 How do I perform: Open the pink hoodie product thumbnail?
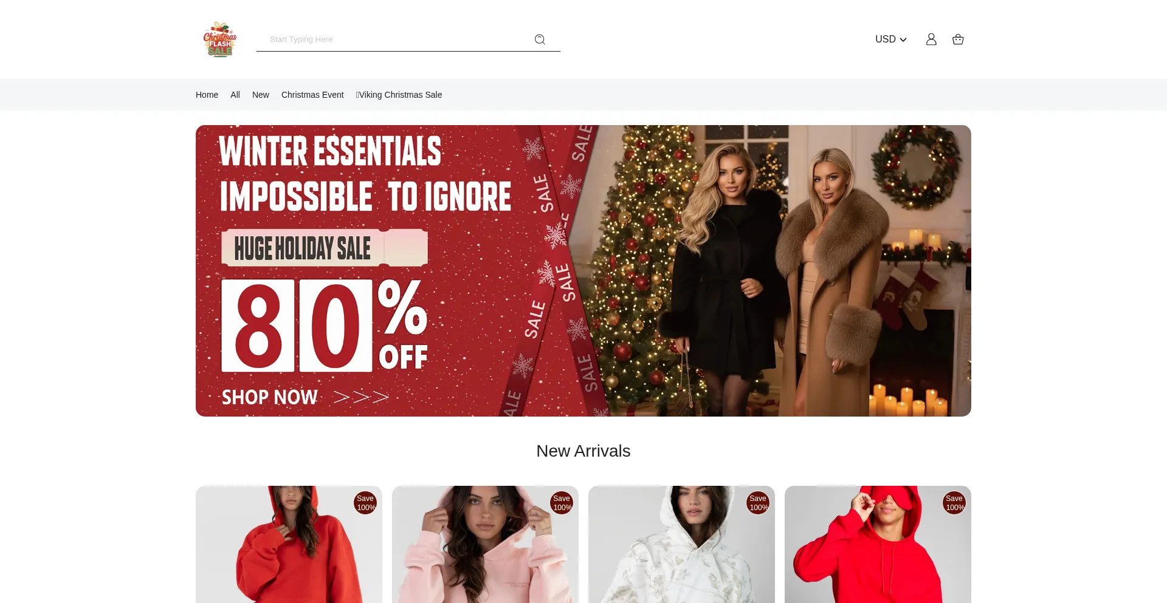[x=485, y=544]
